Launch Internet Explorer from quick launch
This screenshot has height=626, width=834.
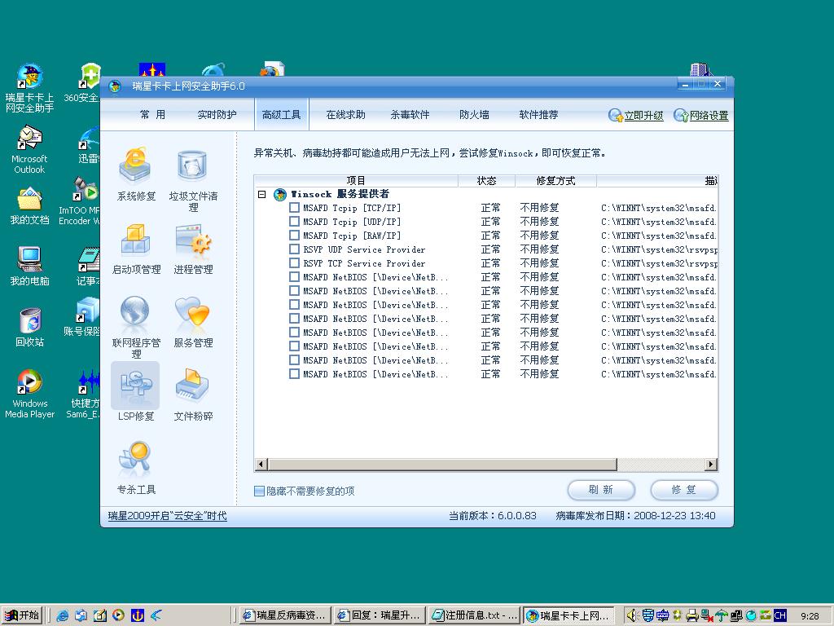[62, 615]
